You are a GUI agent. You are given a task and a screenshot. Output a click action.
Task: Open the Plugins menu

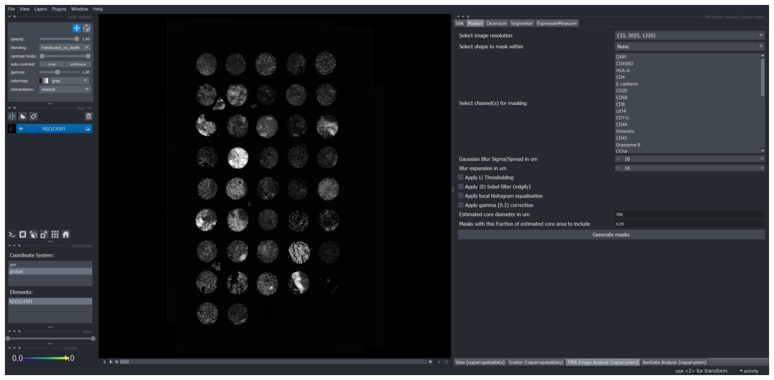click(x=59, y=9)
